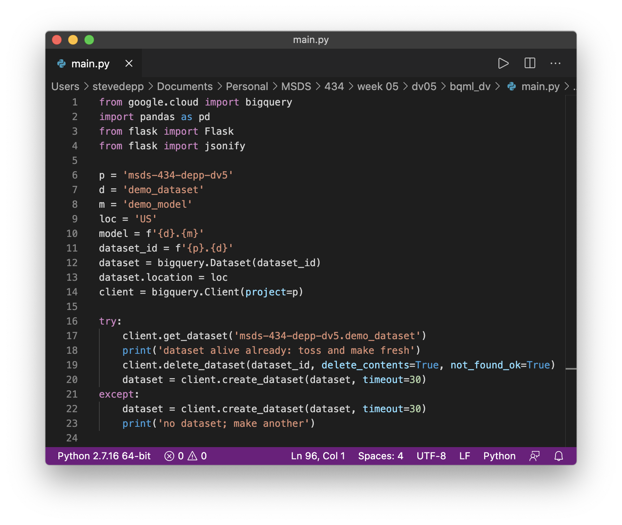Open the notifications bell in status bar
622x525 pixels.
(x=559, y=456)
